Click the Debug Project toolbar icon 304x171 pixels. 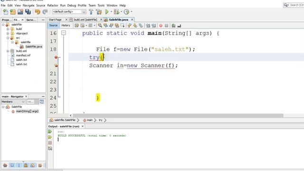(x=116, y=12)
